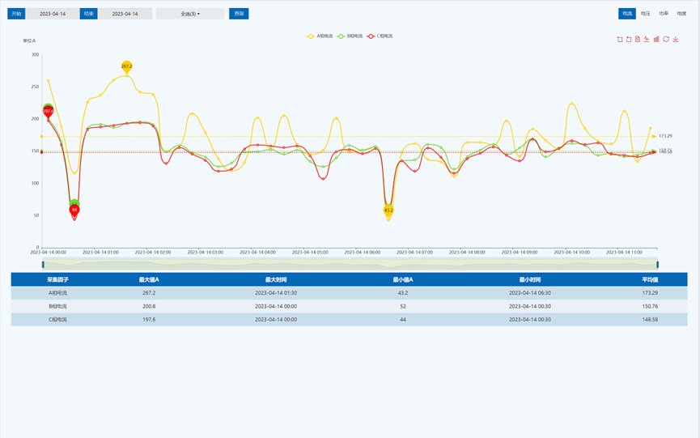Click the 173.29 average line label on chart
This screenshot has width=700, height=438.
click(x=666, y=136)
